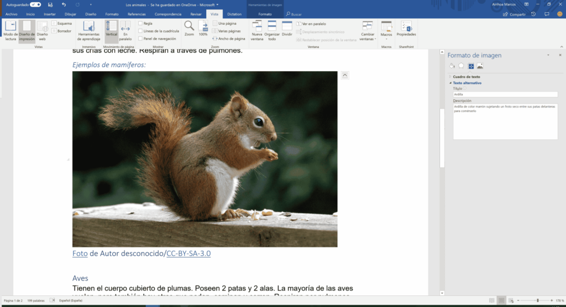Open document title dropdown arrow

[x=217, y=4]
